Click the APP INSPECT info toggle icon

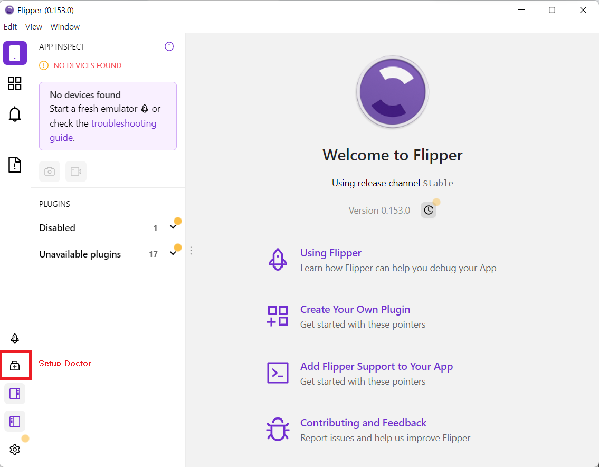click(169, 46)
